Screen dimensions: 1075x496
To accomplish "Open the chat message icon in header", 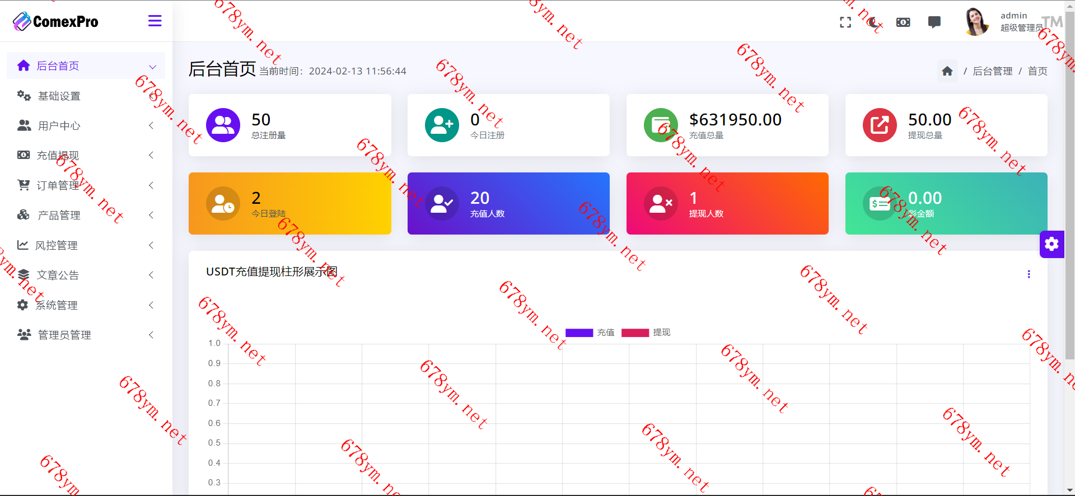I will [934, 22].
